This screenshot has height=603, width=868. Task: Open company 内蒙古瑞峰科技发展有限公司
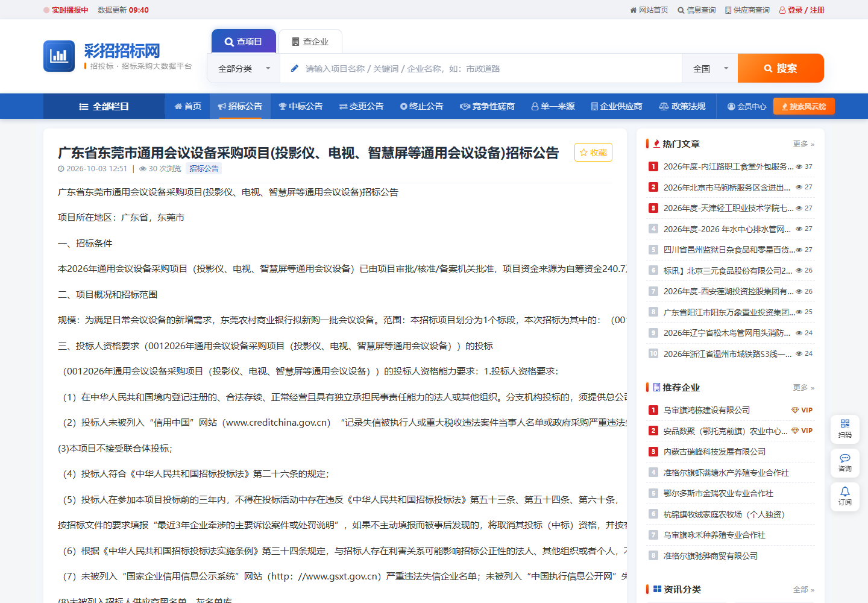point(715,452)
